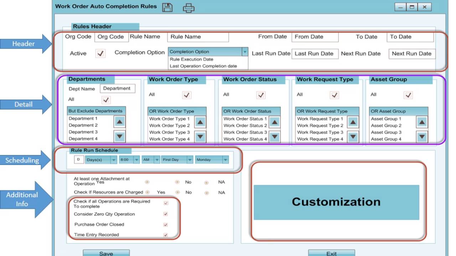Select Work Order Type 2 list item

coord(170,126)
